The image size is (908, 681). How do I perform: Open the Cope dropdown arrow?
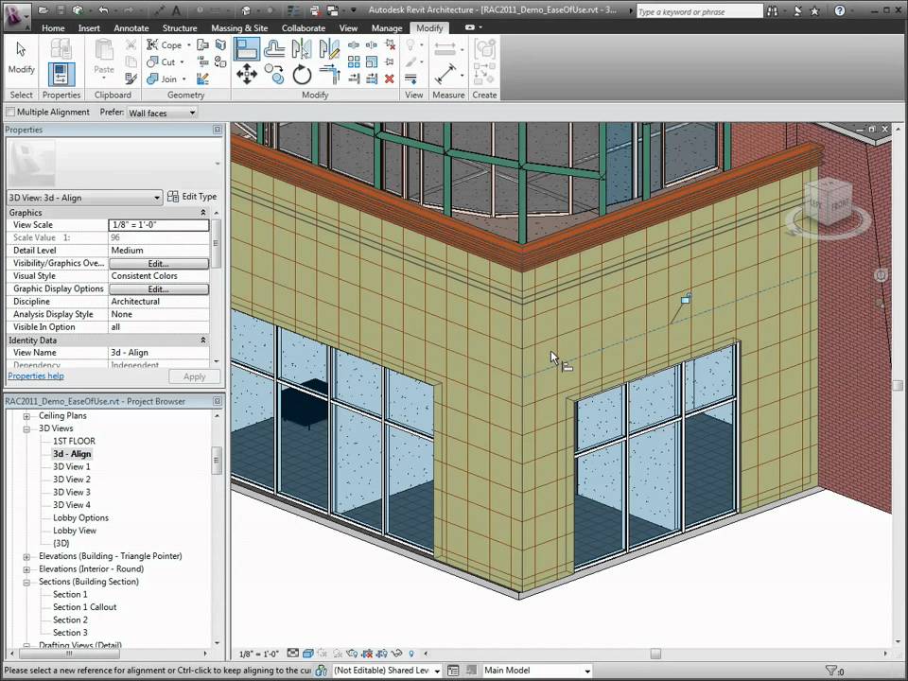[189, 45]
